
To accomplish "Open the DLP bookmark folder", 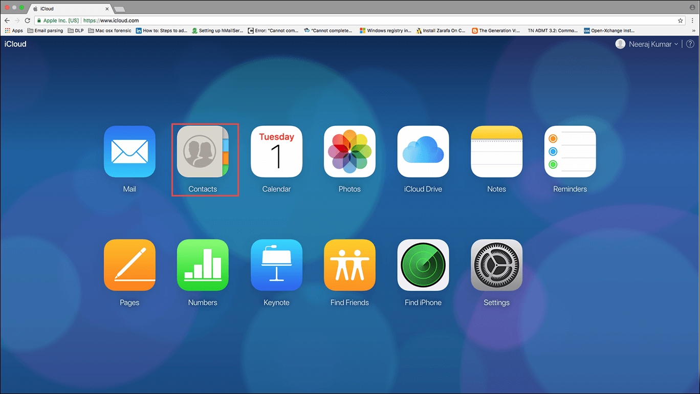I will tap(75, 31).
